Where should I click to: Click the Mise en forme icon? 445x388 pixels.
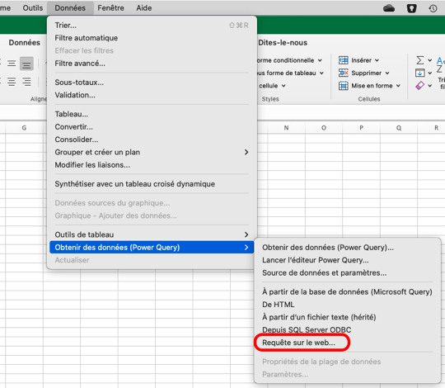pos(343,86)
